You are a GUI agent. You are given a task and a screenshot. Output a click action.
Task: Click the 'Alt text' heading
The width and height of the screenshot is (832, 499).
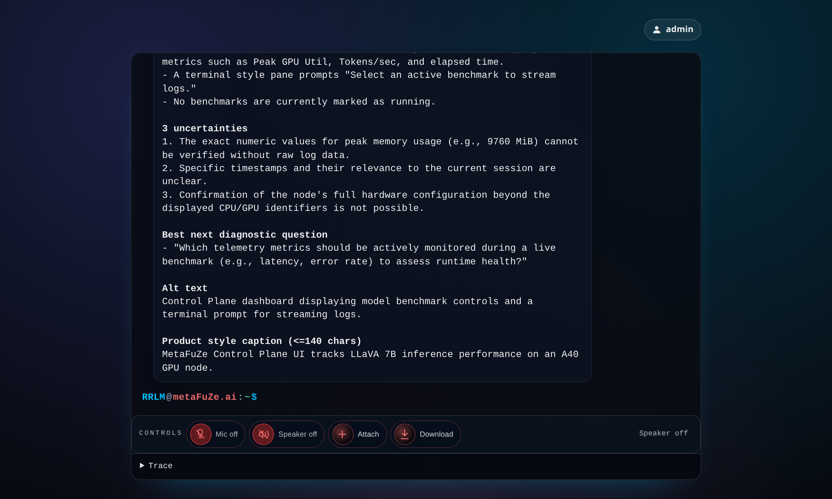185,288
